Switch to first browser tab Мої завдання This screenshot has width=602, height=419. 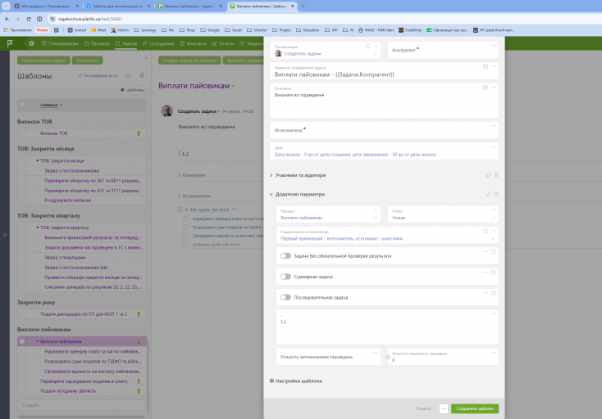click(x=45, y=6)
